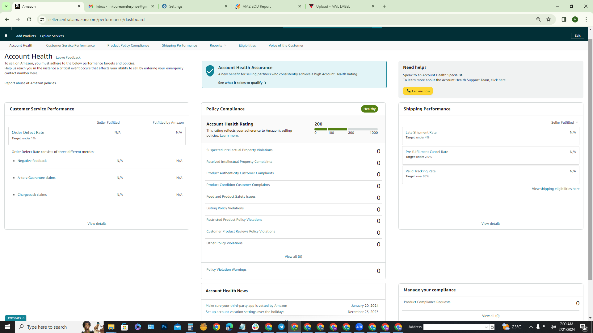Click Add Products in the header
The height and width of the screenshot is (333, 593).
point(26,36)
